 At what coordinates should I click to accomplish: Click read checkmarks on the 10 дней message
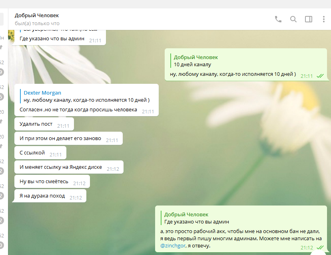[x=320, y=76]
